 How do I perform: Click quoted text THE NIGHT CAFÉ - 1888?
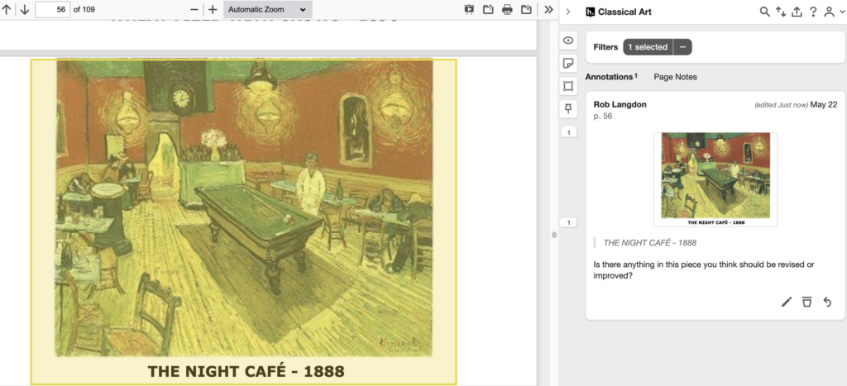coord(650,243)
